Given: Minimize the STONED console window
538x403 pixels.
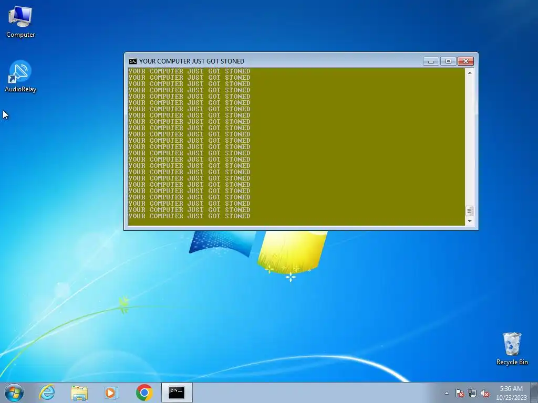Looking at the screenshot, I should click(x=431, y=61).
